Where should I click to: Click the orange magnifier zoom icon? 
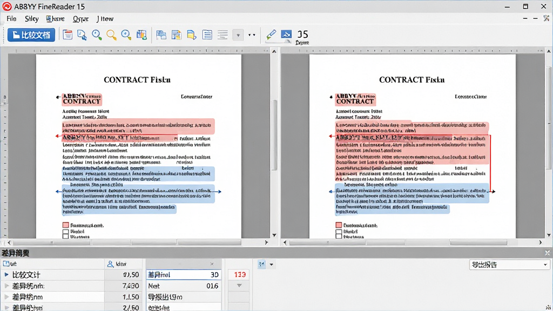click(111, 35)
